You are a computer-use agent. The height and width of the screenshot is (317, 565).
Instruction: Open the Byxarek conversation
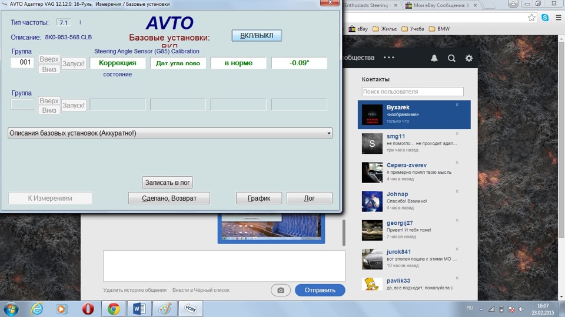414,114
